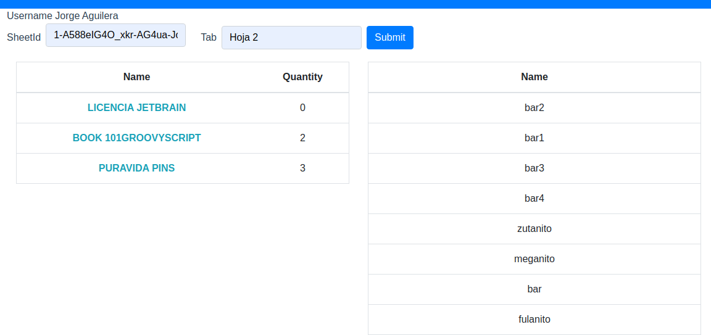Screen dimensions: 711x335
Task: Click the Name header in right table
Action: pyautogui.click(x=534, y=77)
